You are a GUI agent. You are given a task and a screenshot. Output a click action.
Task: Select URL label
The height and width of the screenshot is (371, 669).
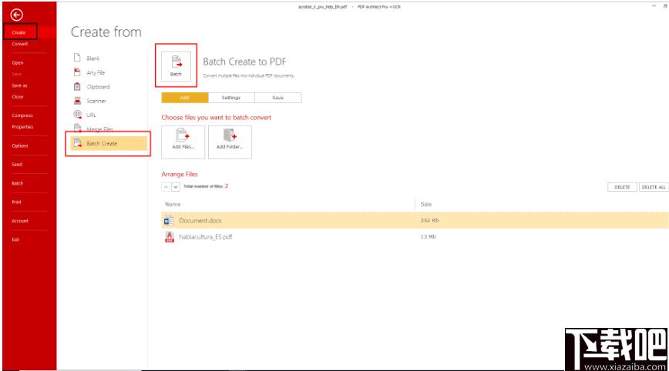91,115
